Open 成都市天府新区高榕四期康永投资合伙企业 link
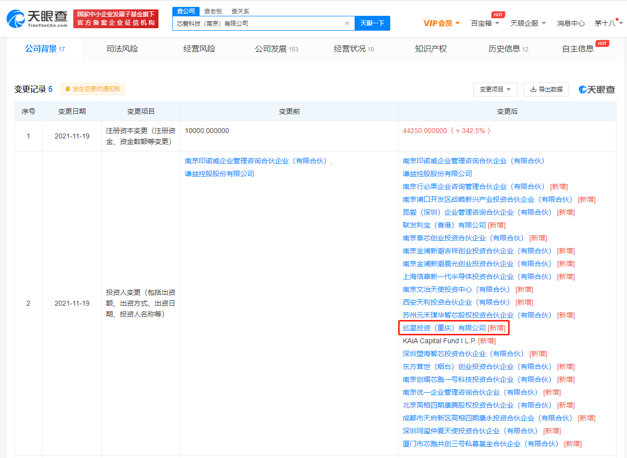This screenshot has width=627, height=458. point(488,418)
